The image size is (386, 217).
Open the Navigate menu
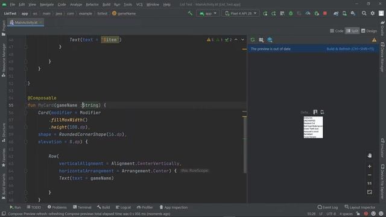click(x=47, y=4)
